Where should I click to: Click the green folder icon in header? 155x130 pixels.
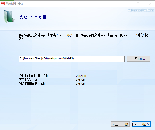9,16
